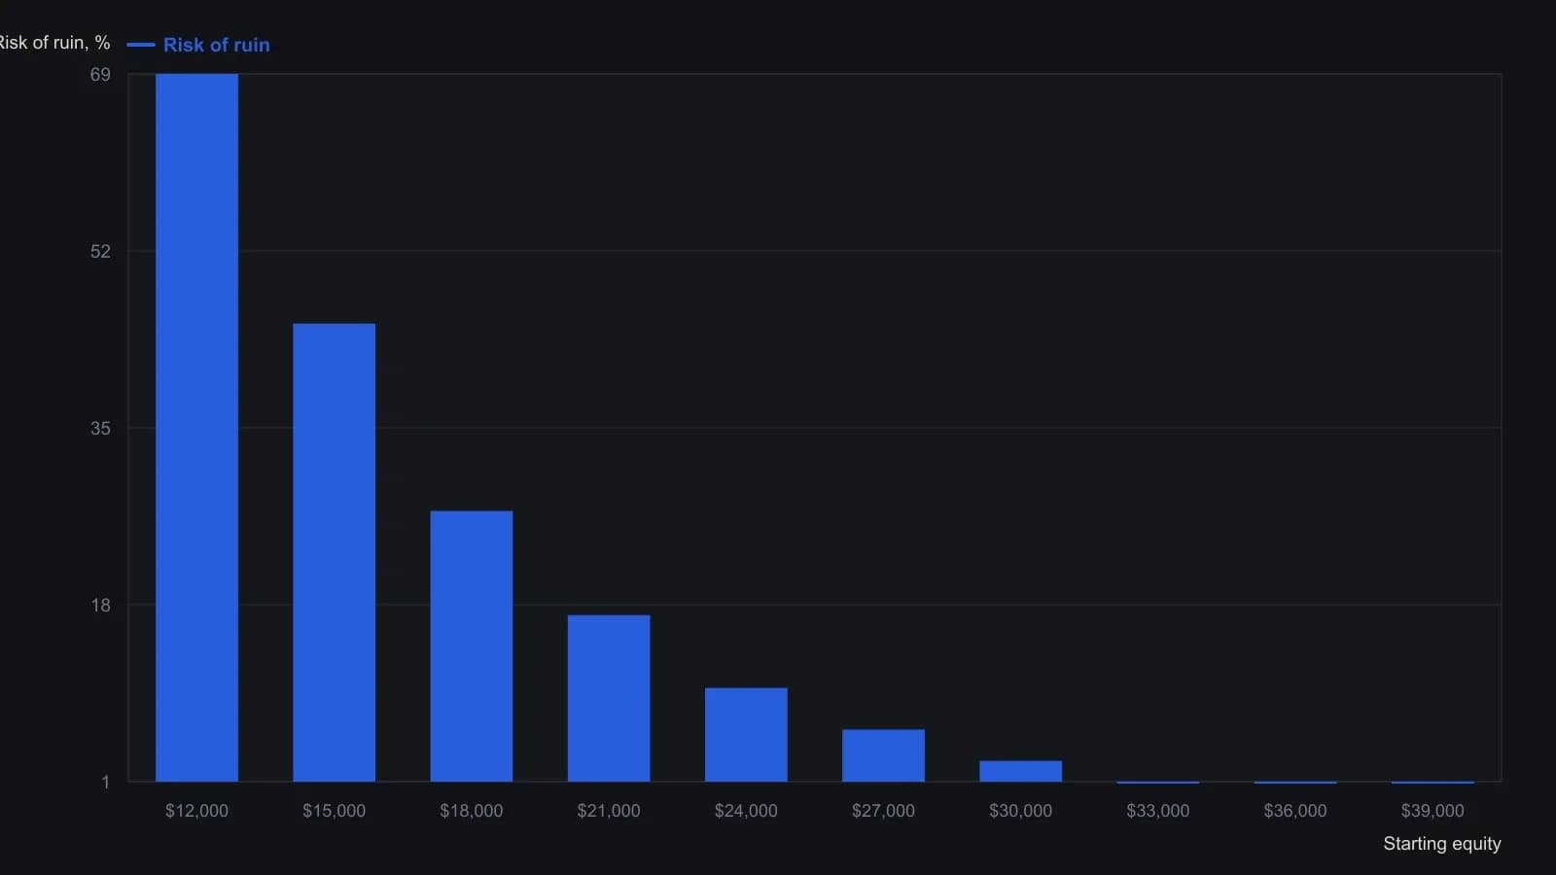Click the 35 y-axis tick value
1556x875 pixels.
click(100, 429)
